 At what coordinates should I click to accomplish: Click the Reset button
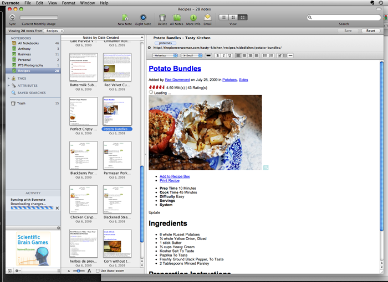[x=370, y=31]
